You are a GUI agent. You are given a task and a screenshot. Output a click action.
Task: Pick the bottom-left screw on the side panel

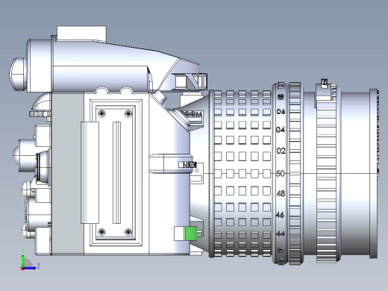pos(101,232)
